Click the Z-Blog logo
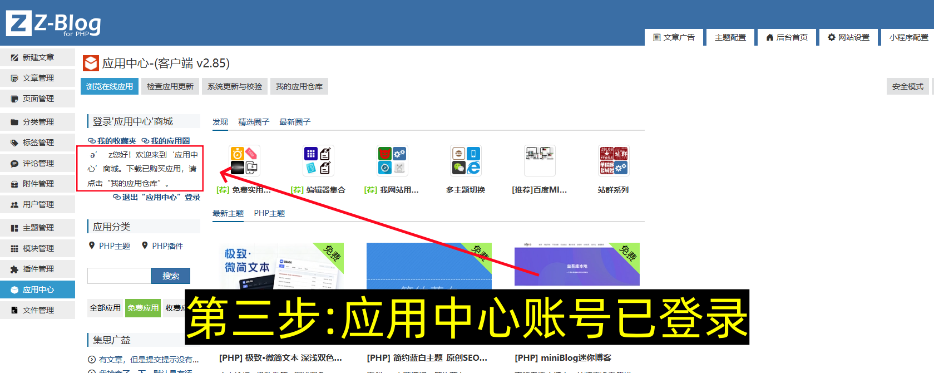Image resolution: width=934 pixels, height=373 pixels. (53, 24)
